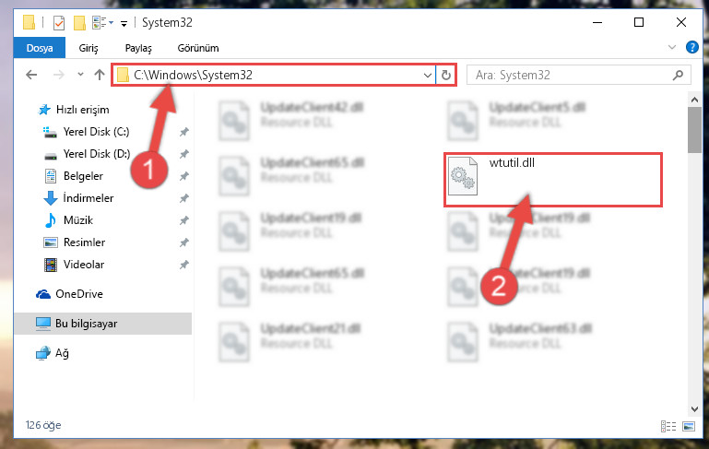Switch to large icons view button

689,426
